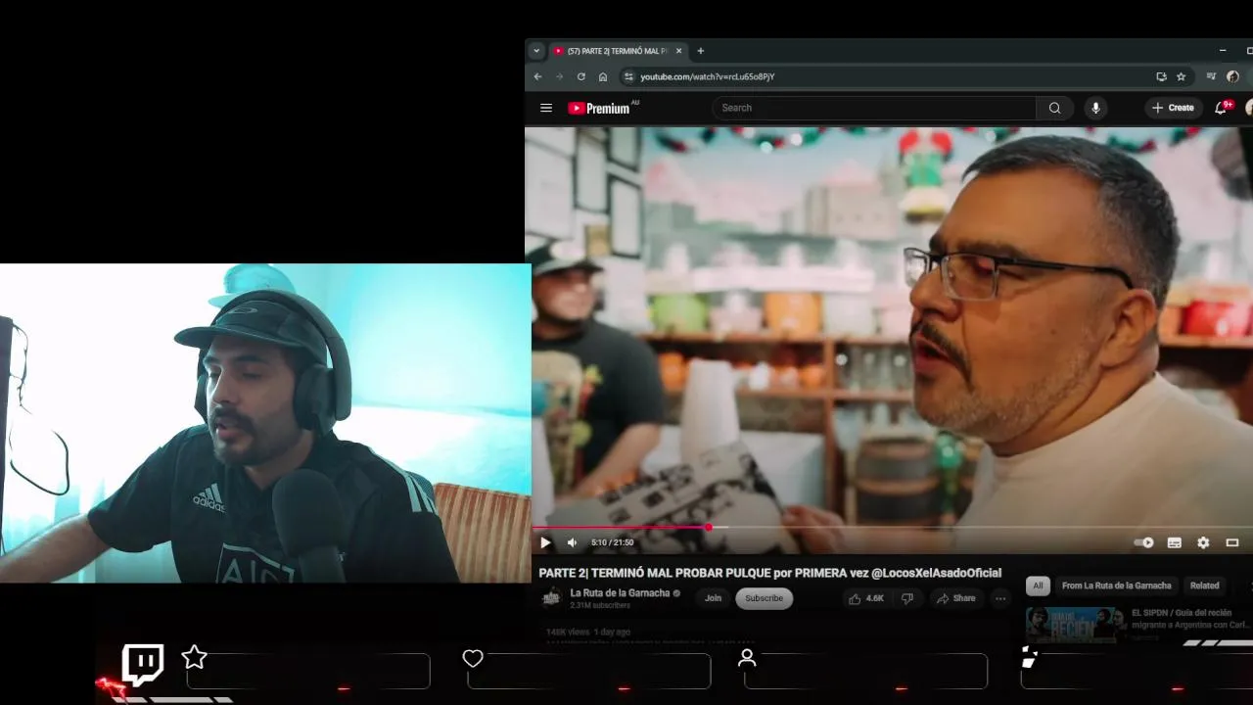
Task: Mute the video volume
Action: pos(572,542)
